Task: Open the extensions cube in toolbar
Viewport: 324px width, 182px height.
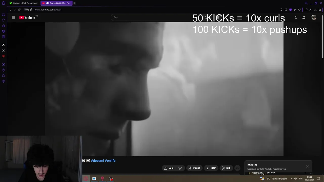Action: pyautogui.click(x=306, y=10)
